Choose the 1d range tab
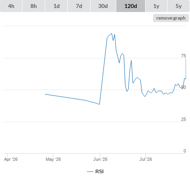This screenshot has height=182, width=190. point(57,6)
